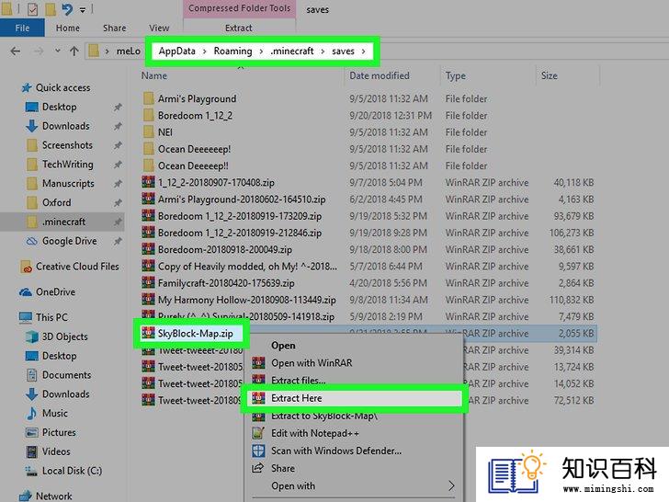669x502 pixels.
Task: Click the Pictures icon under This PC
Action: 32,433
